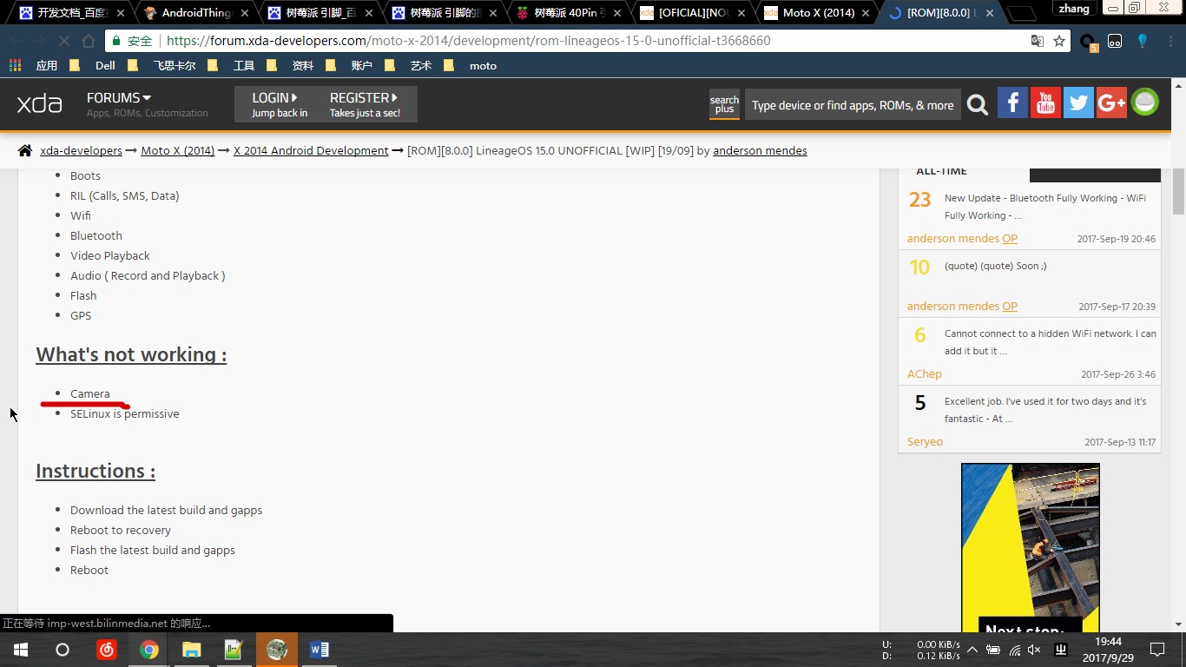Stop page loading with the X button
This screenshot has height=667, width=1186.
coord(64,41)
